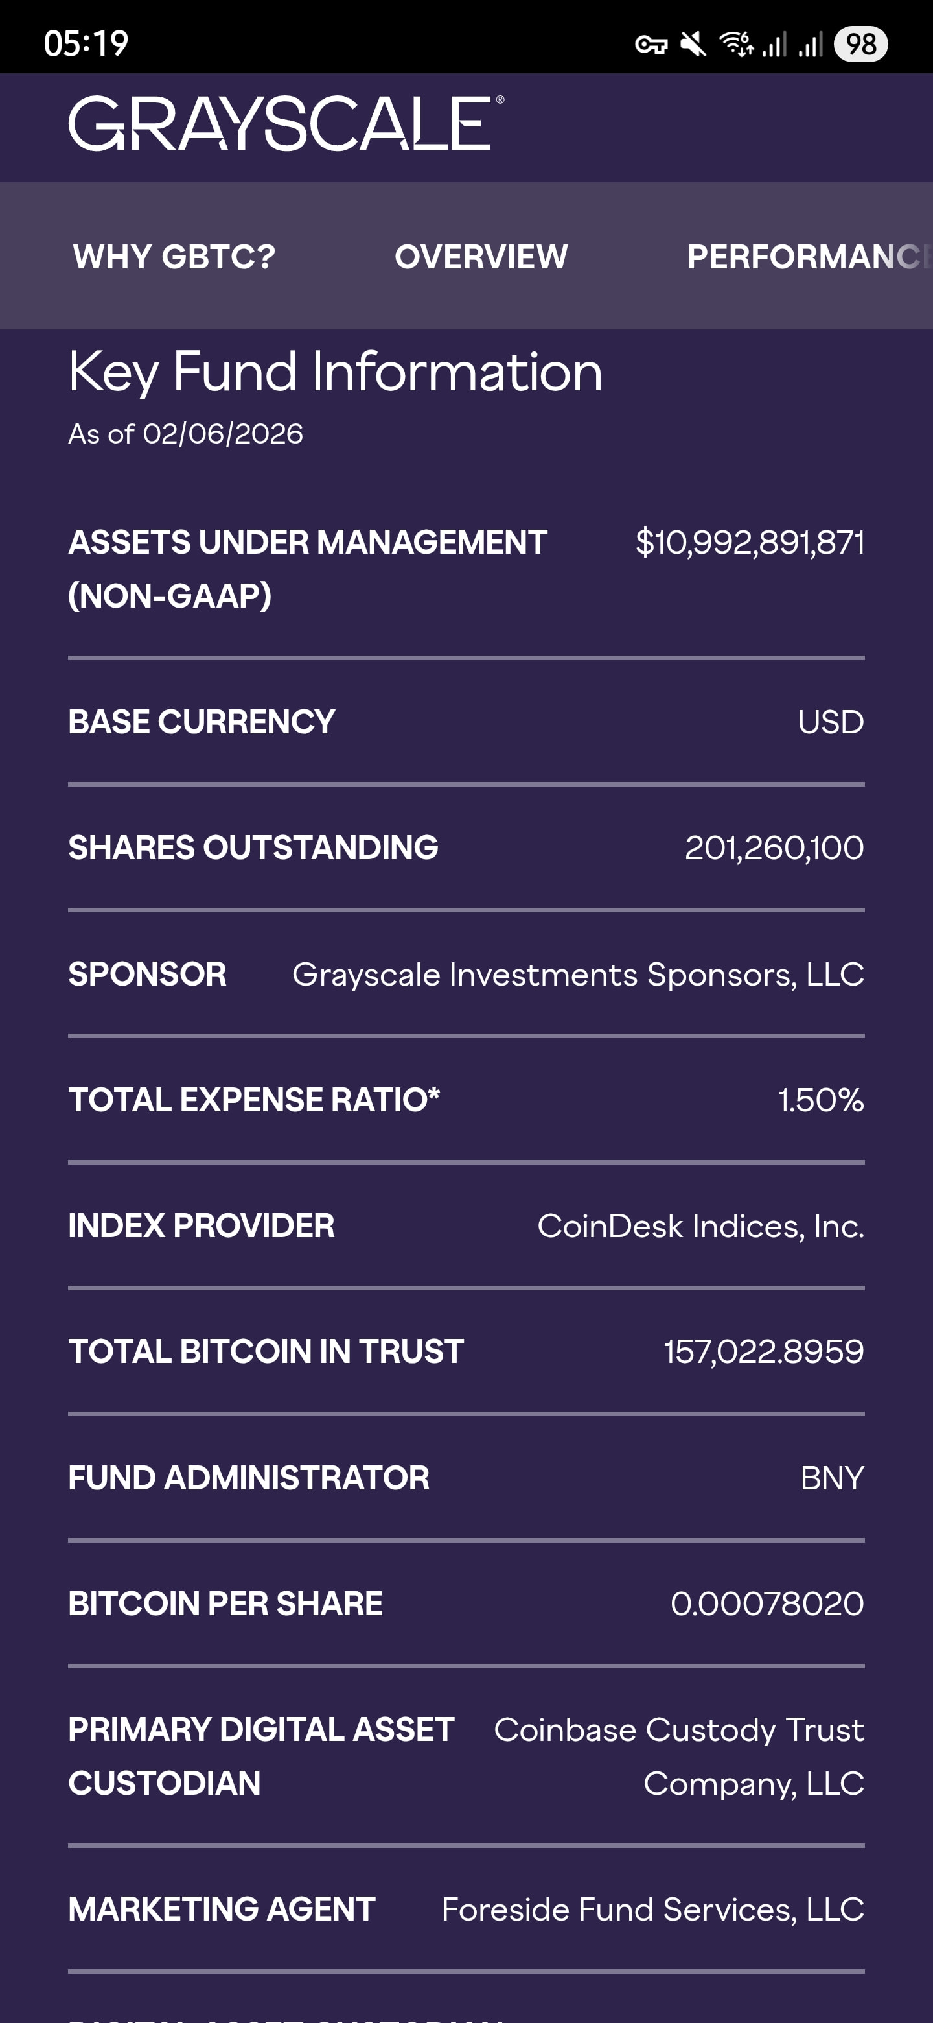Tap Foreside Fund Services, LLC text

(x=652, y=1910)
